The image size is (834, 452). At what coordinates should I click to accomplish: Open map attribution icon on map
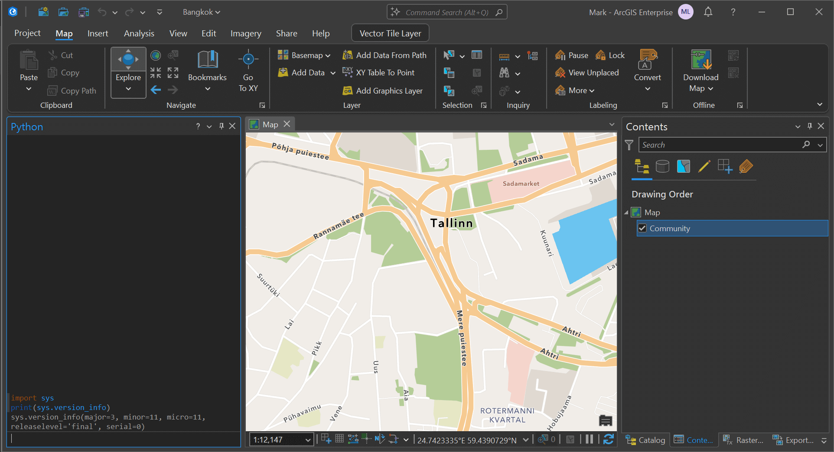(x=606, y=420)
